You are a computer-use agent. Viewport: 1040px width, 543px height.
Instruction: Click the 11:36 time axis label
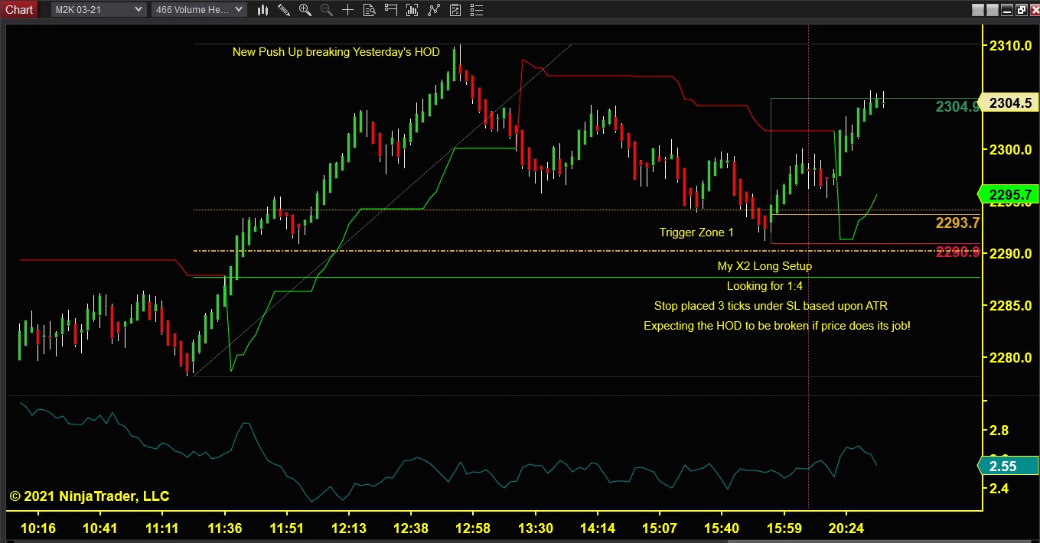click(x=225, y=528)
